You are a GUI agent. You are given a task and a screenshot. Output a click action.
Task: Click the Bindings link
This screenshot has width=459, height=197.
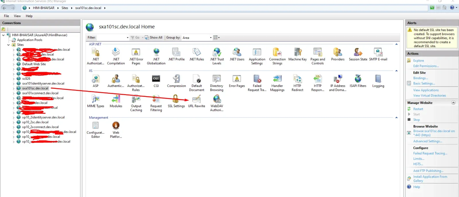click(421, 78)
